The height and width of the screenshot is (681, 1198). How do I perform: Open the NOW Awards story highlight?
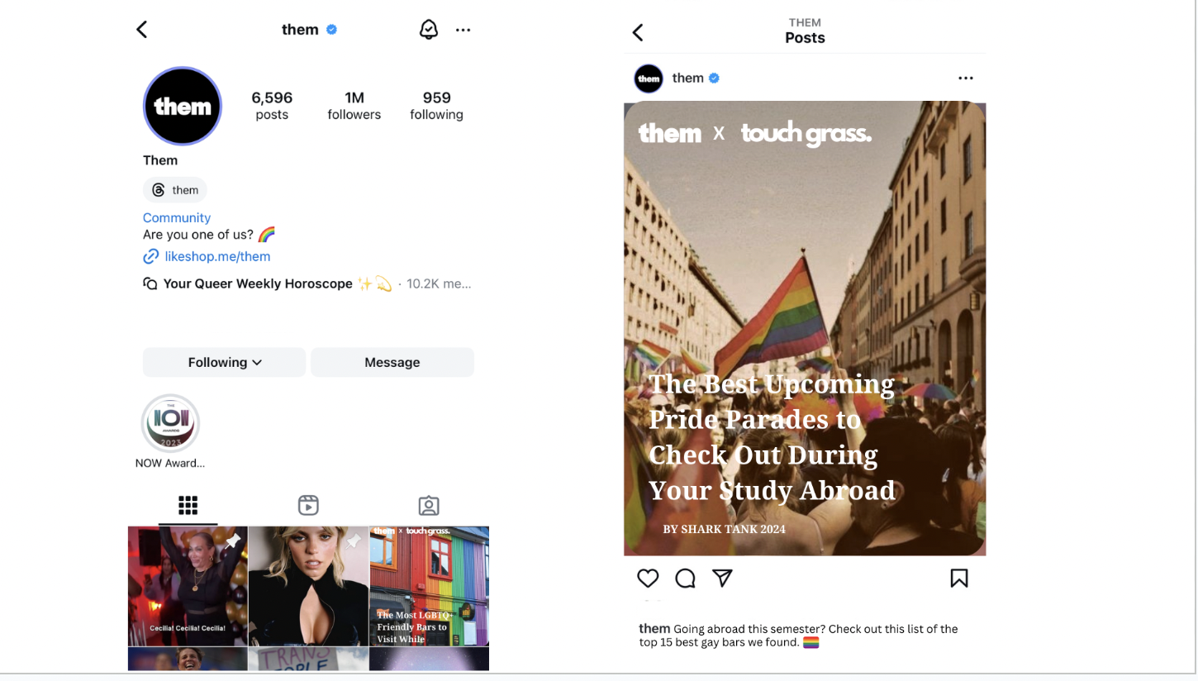click(x=170, y=423)
